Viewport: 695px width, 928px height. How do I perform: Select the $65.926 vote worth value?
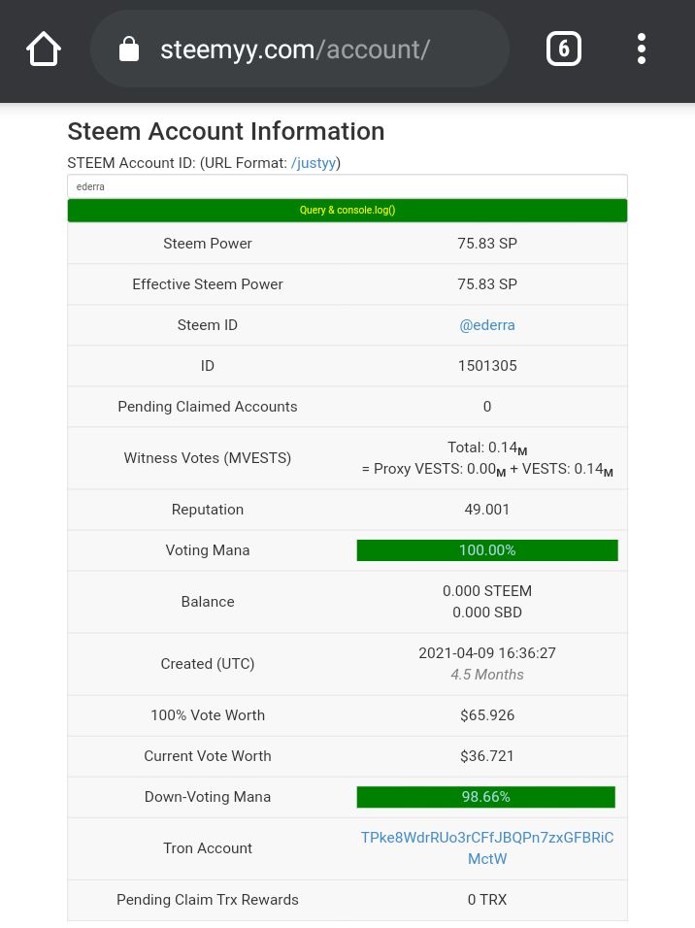pos(487,715)
